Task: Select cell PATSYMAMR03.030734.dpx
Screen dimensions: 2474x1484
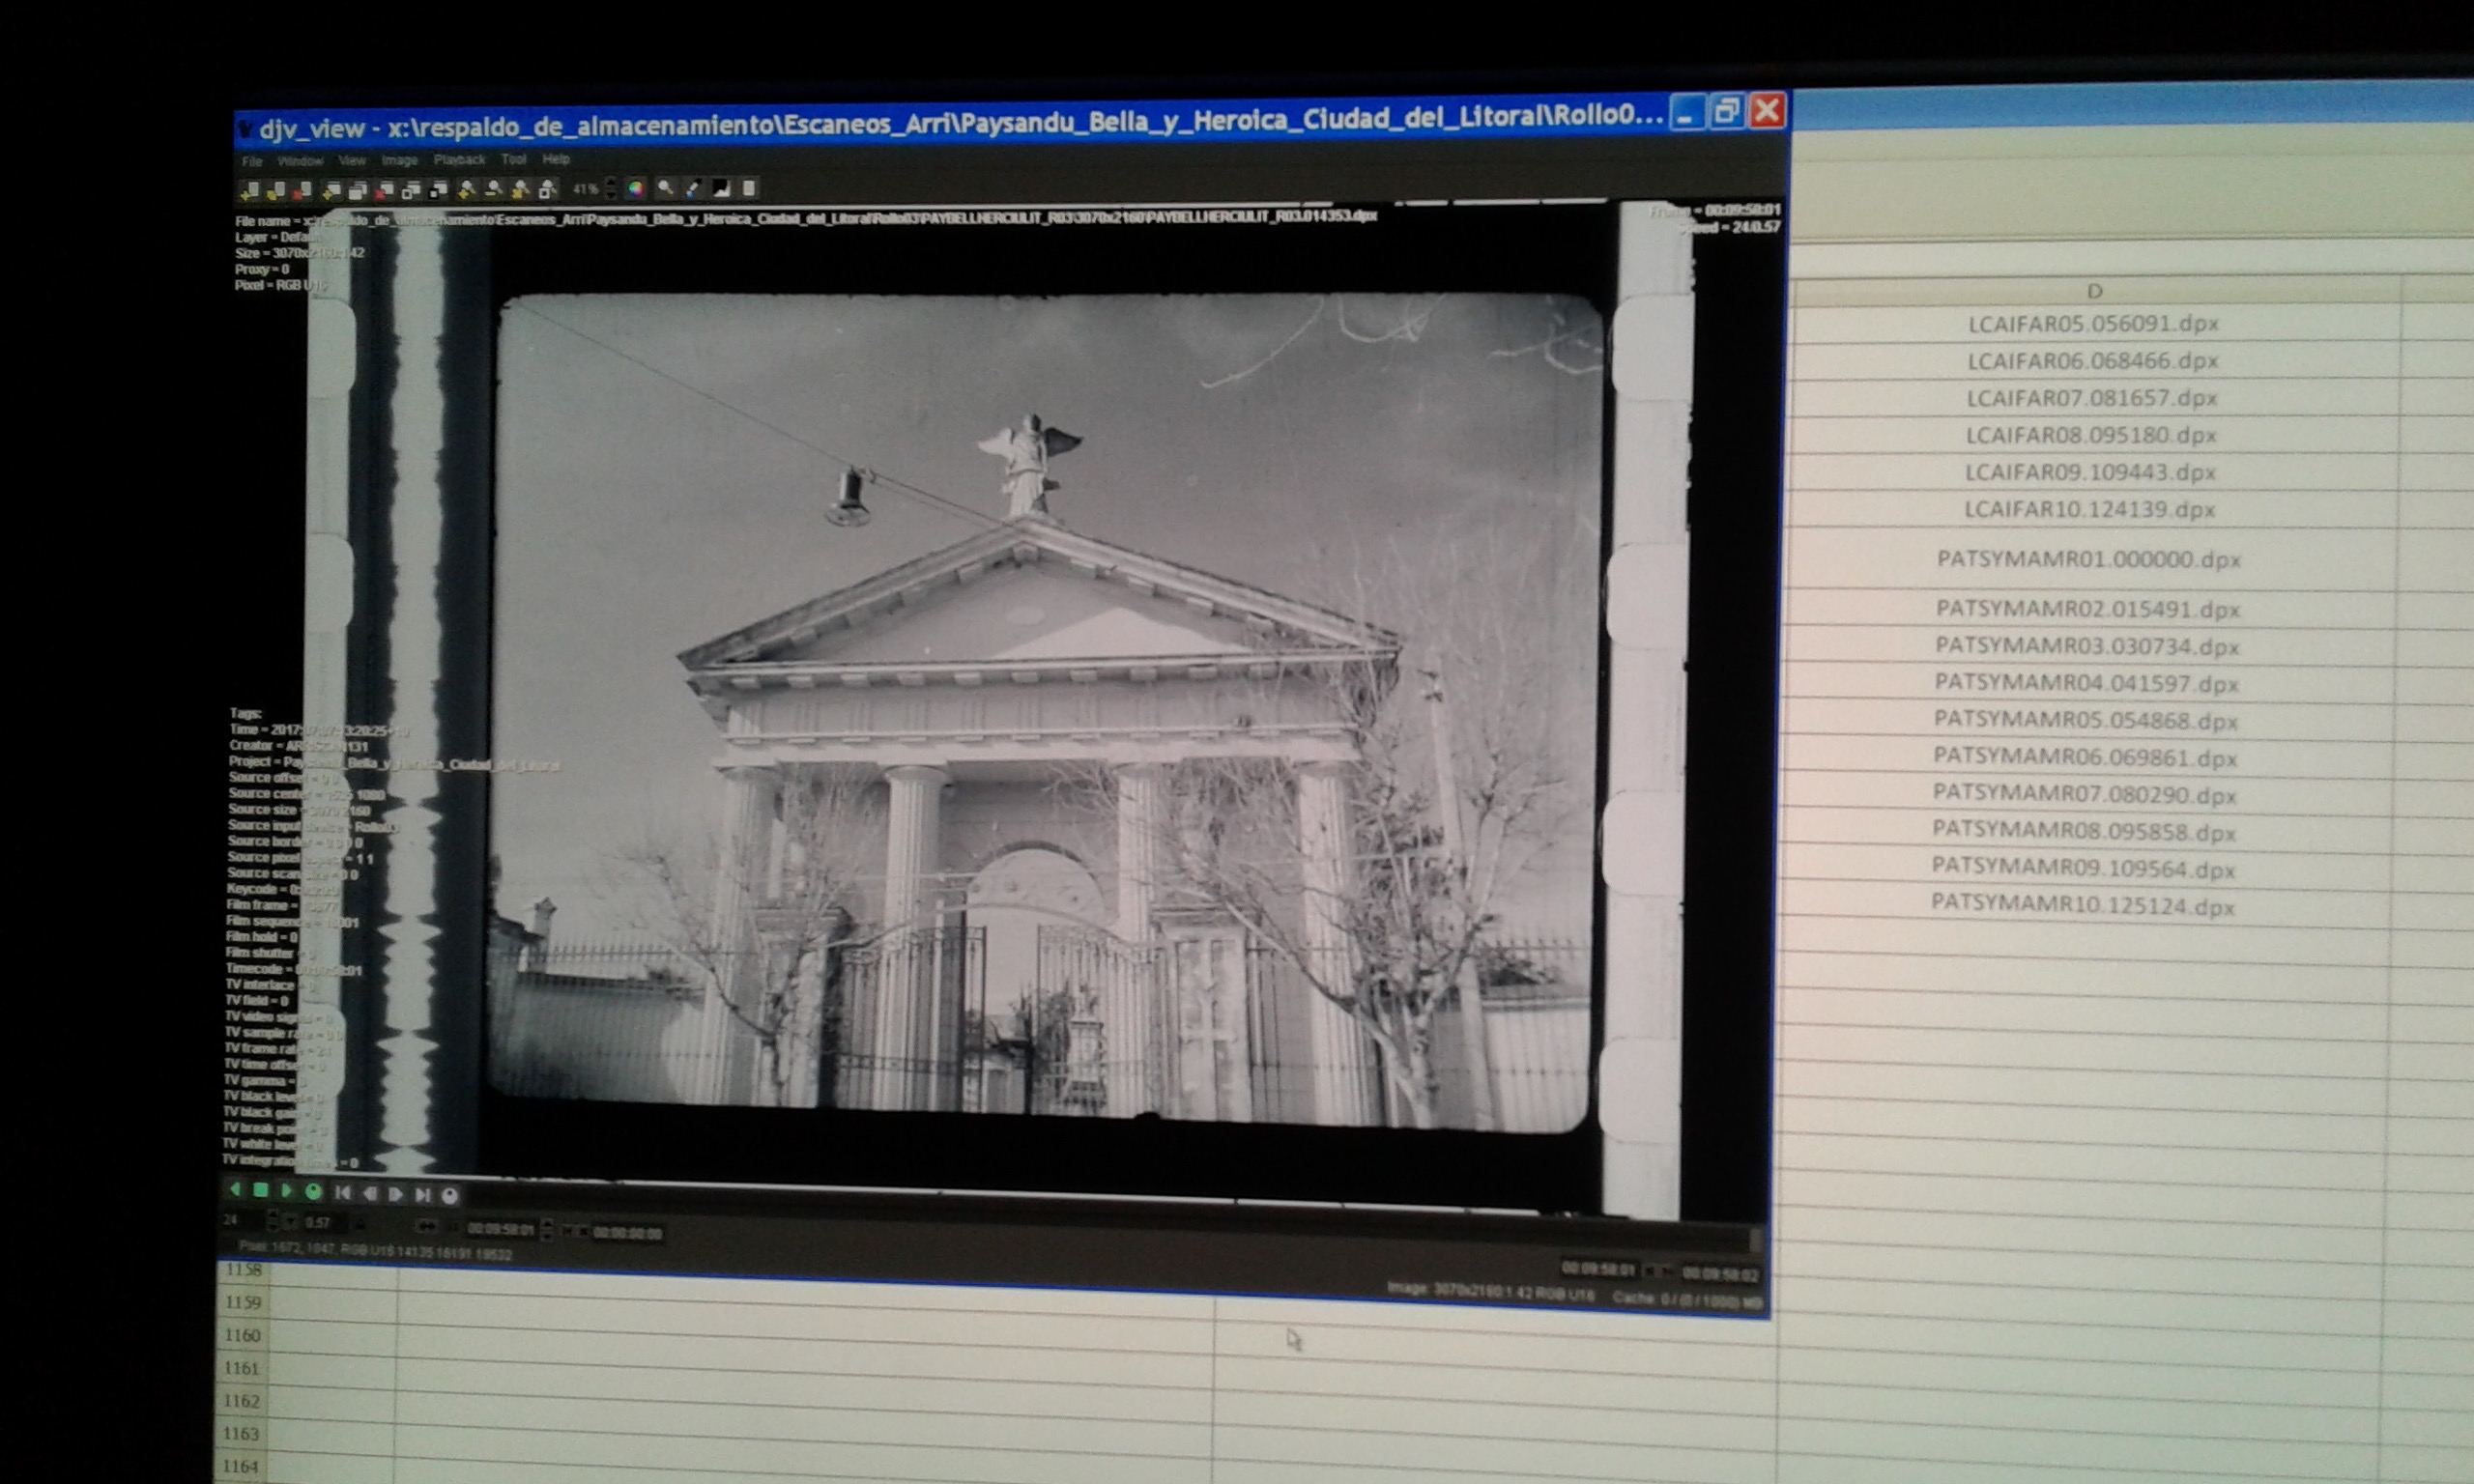Action: pyautogui.click(x=2087, y=646)
